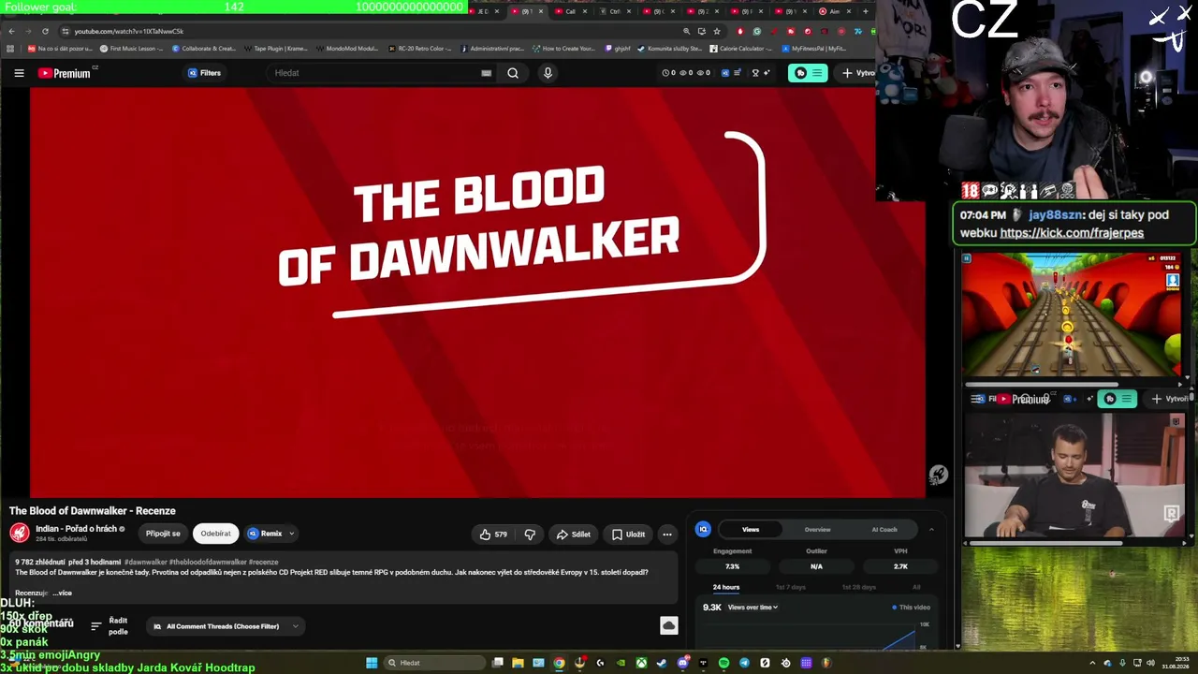Open more actions three-dot menu
The image size is (1198, 674).
pos(667,535)
